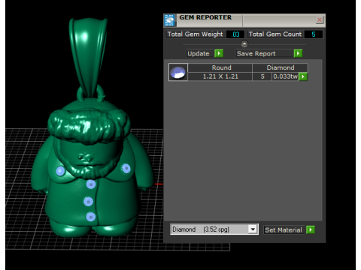Click green arrow next to Save Report

298,53
